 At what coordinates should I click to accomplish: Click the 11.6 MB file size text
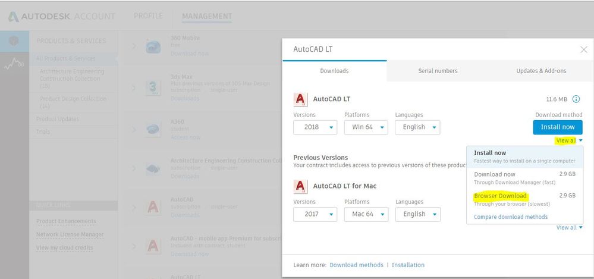557,99
